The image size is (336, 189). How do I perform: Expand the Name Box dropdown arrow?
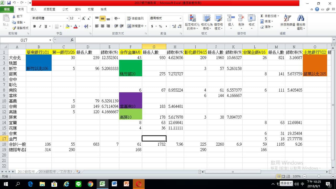(50, 40)
